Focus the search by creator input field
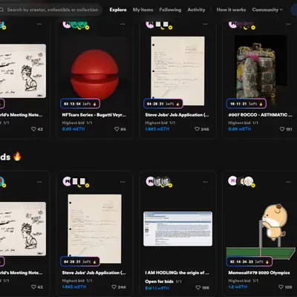The width and height of the screenshot is (297, 297). point(50,10)
